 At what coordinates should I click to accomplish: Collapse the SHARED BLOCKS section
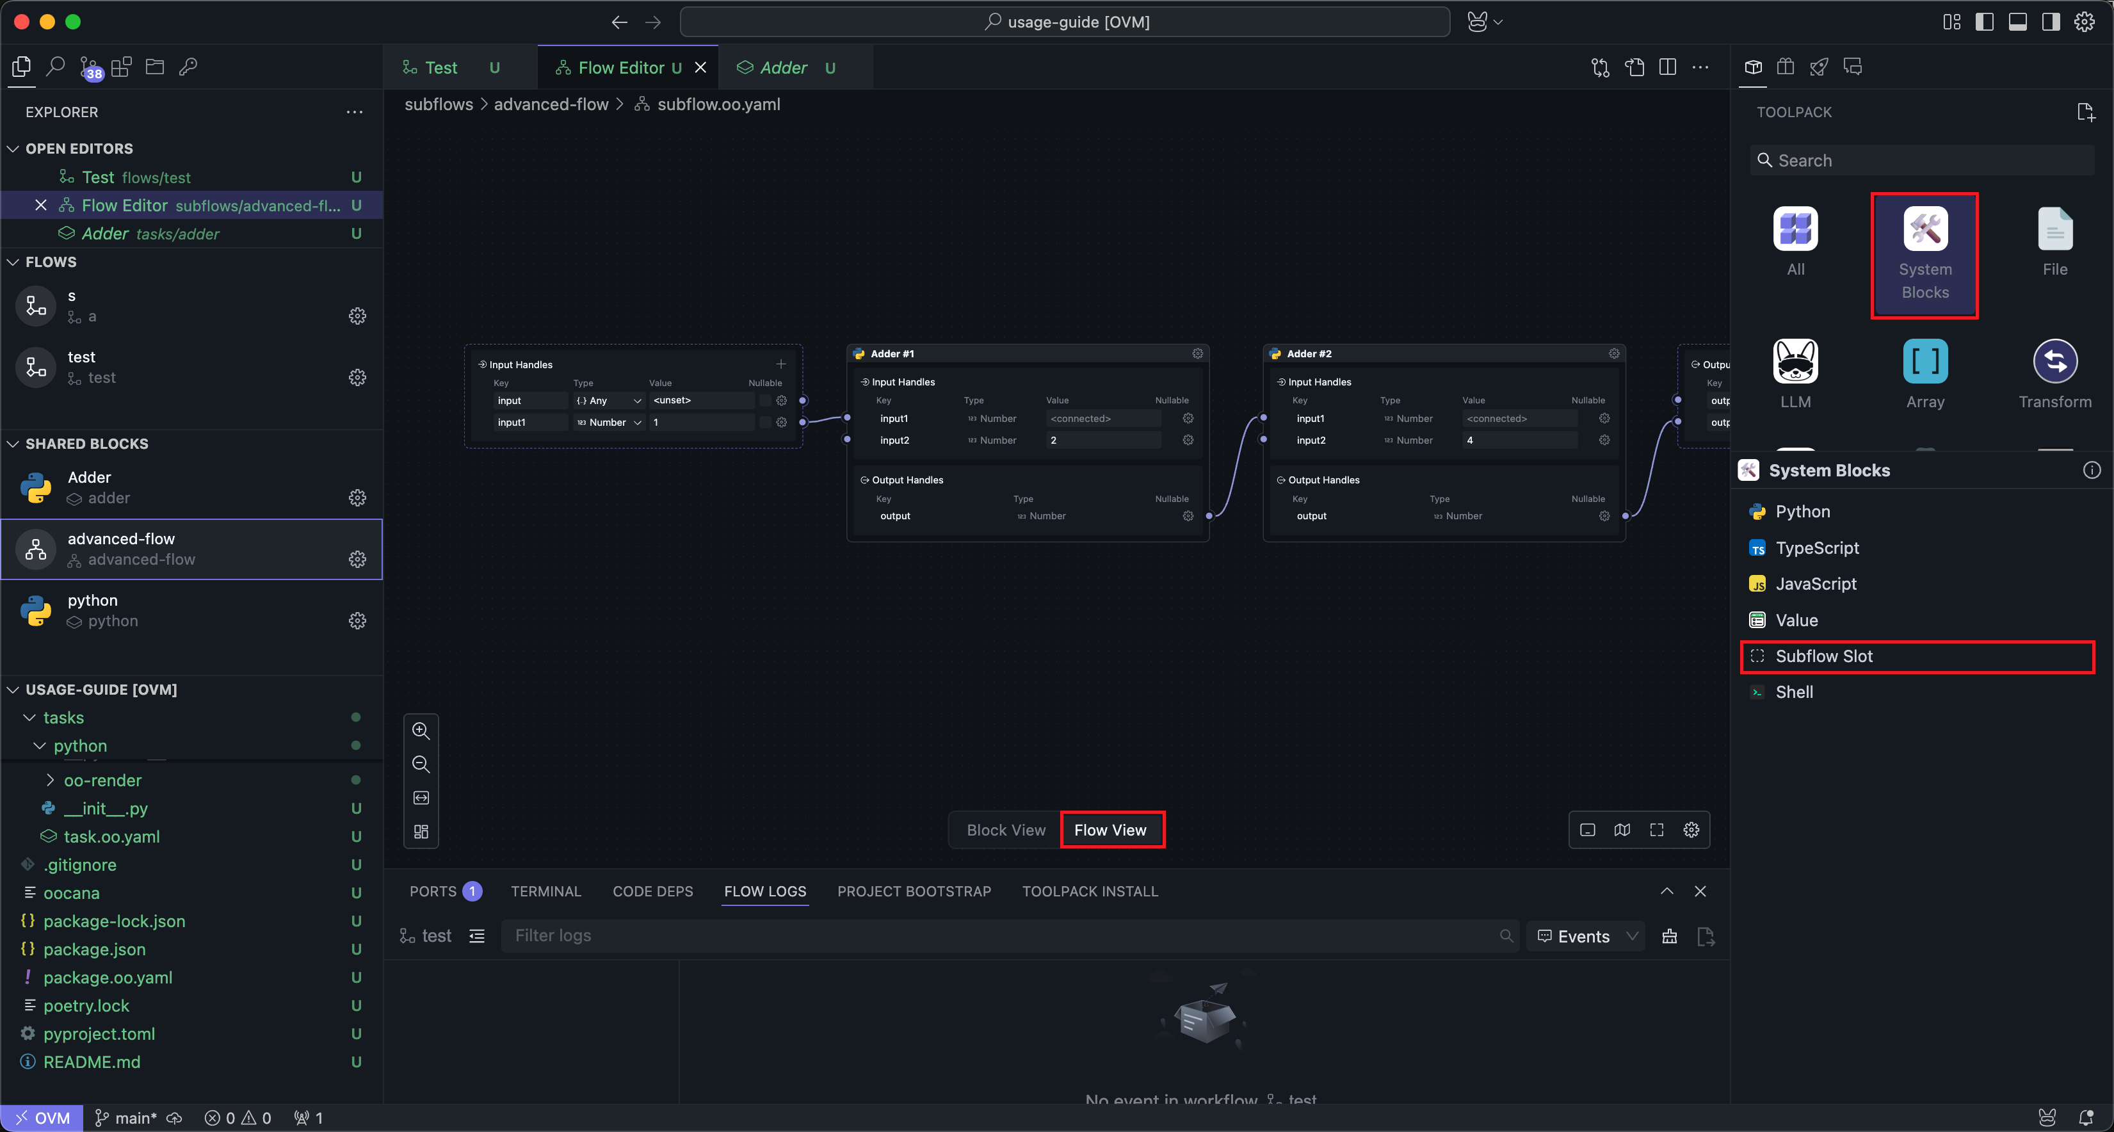point(13,443)
